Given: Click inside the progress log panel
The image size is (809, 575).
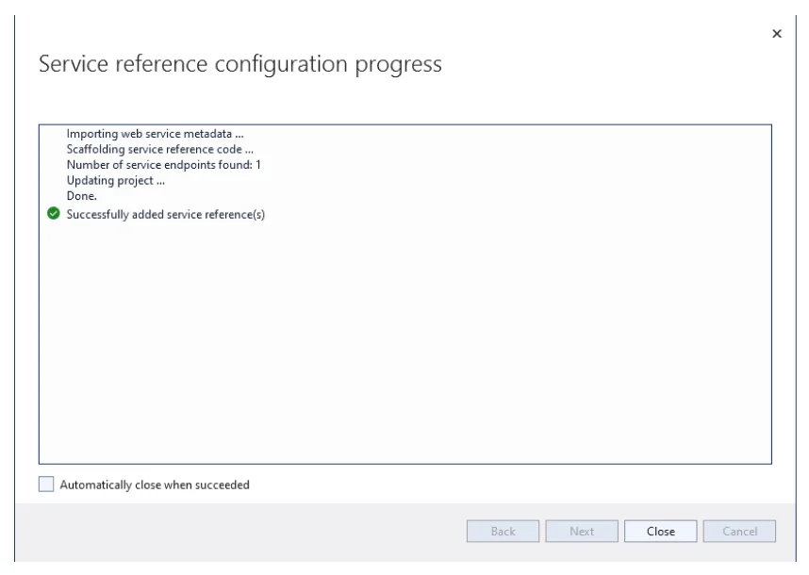Looking at the screenshot, I should 405,330.
